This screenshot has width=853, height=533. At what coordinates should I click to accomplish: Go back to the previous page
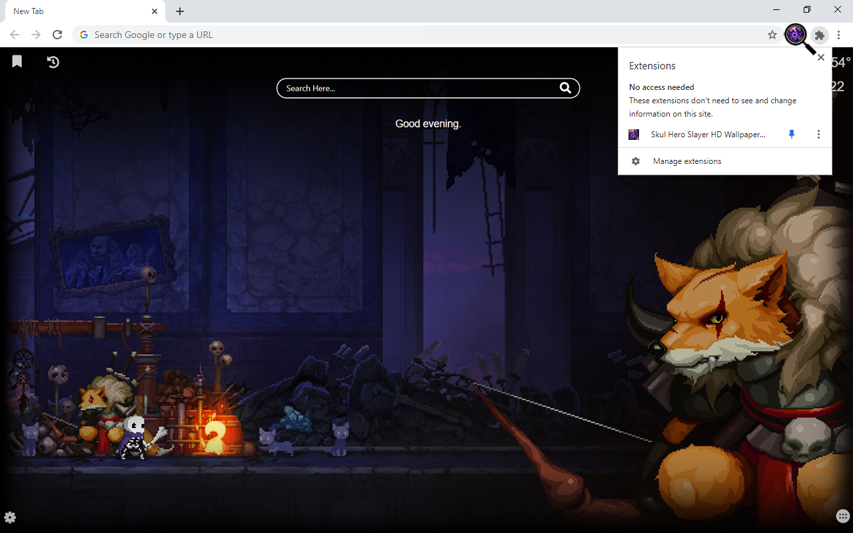point(15,35)
